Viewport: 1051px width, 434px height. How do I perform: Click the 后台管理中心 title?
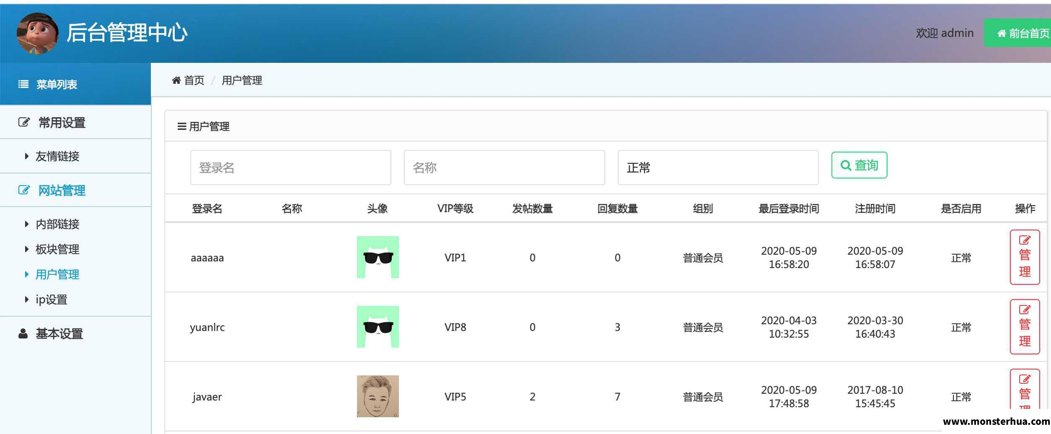click(x=127, y=33)
